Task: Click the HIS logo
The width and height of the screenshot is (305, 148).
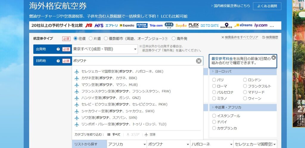Action: pyautogui.click(x=99, y=25)
